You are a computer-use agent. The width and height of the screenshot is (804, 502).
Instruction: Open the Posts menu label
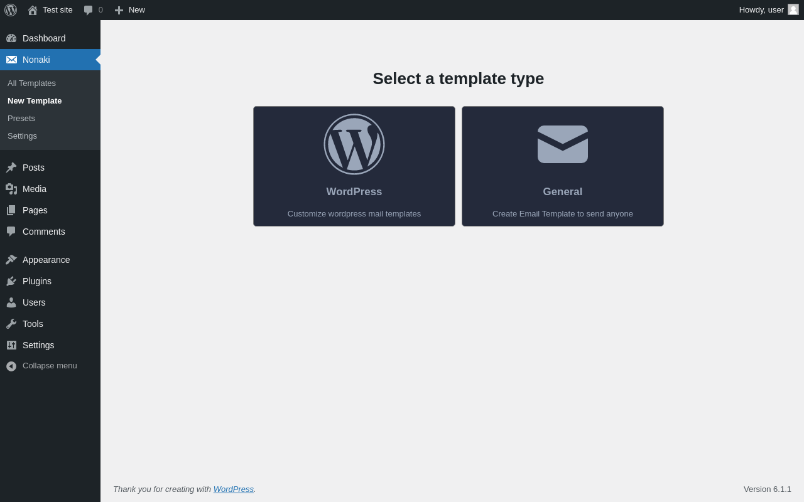click(33, 168)
